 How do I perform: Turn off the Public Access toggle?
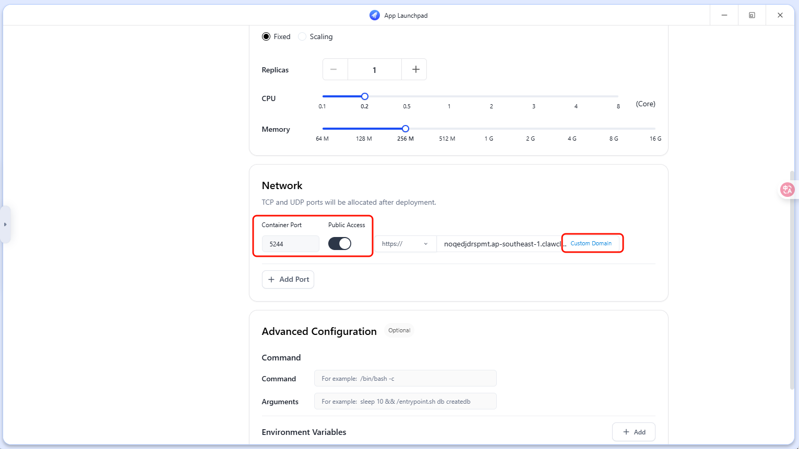pos(340,244)
